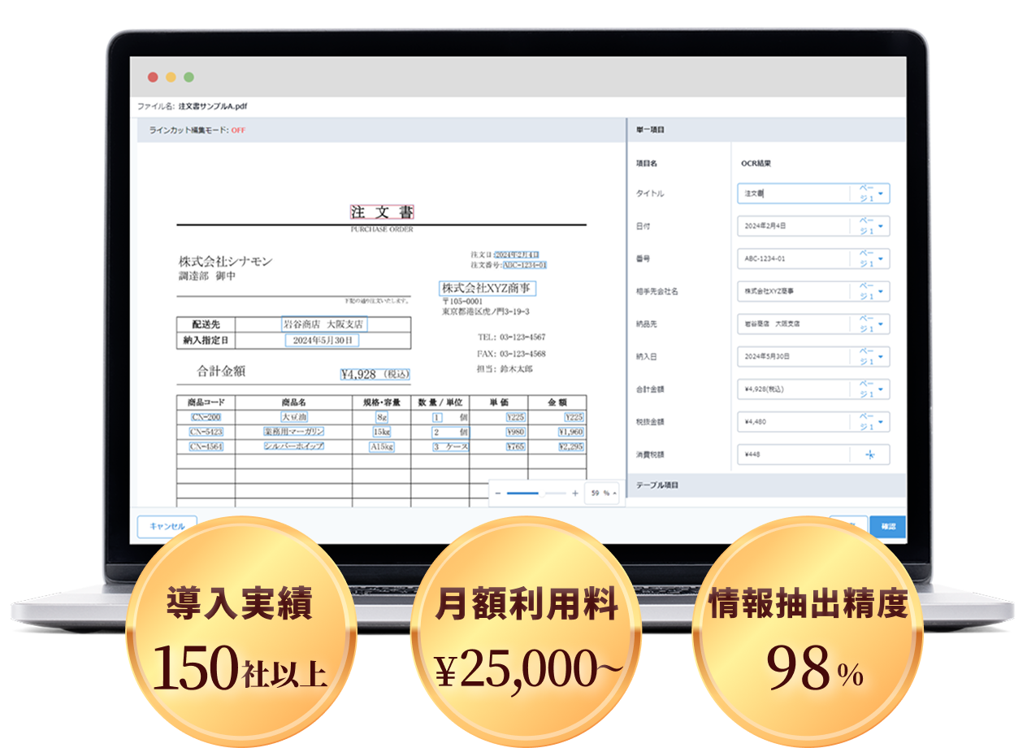Viewport: 1027px width, 748px height.
Task: Click the region select icon for 消費税額
Action: point(870,454)
